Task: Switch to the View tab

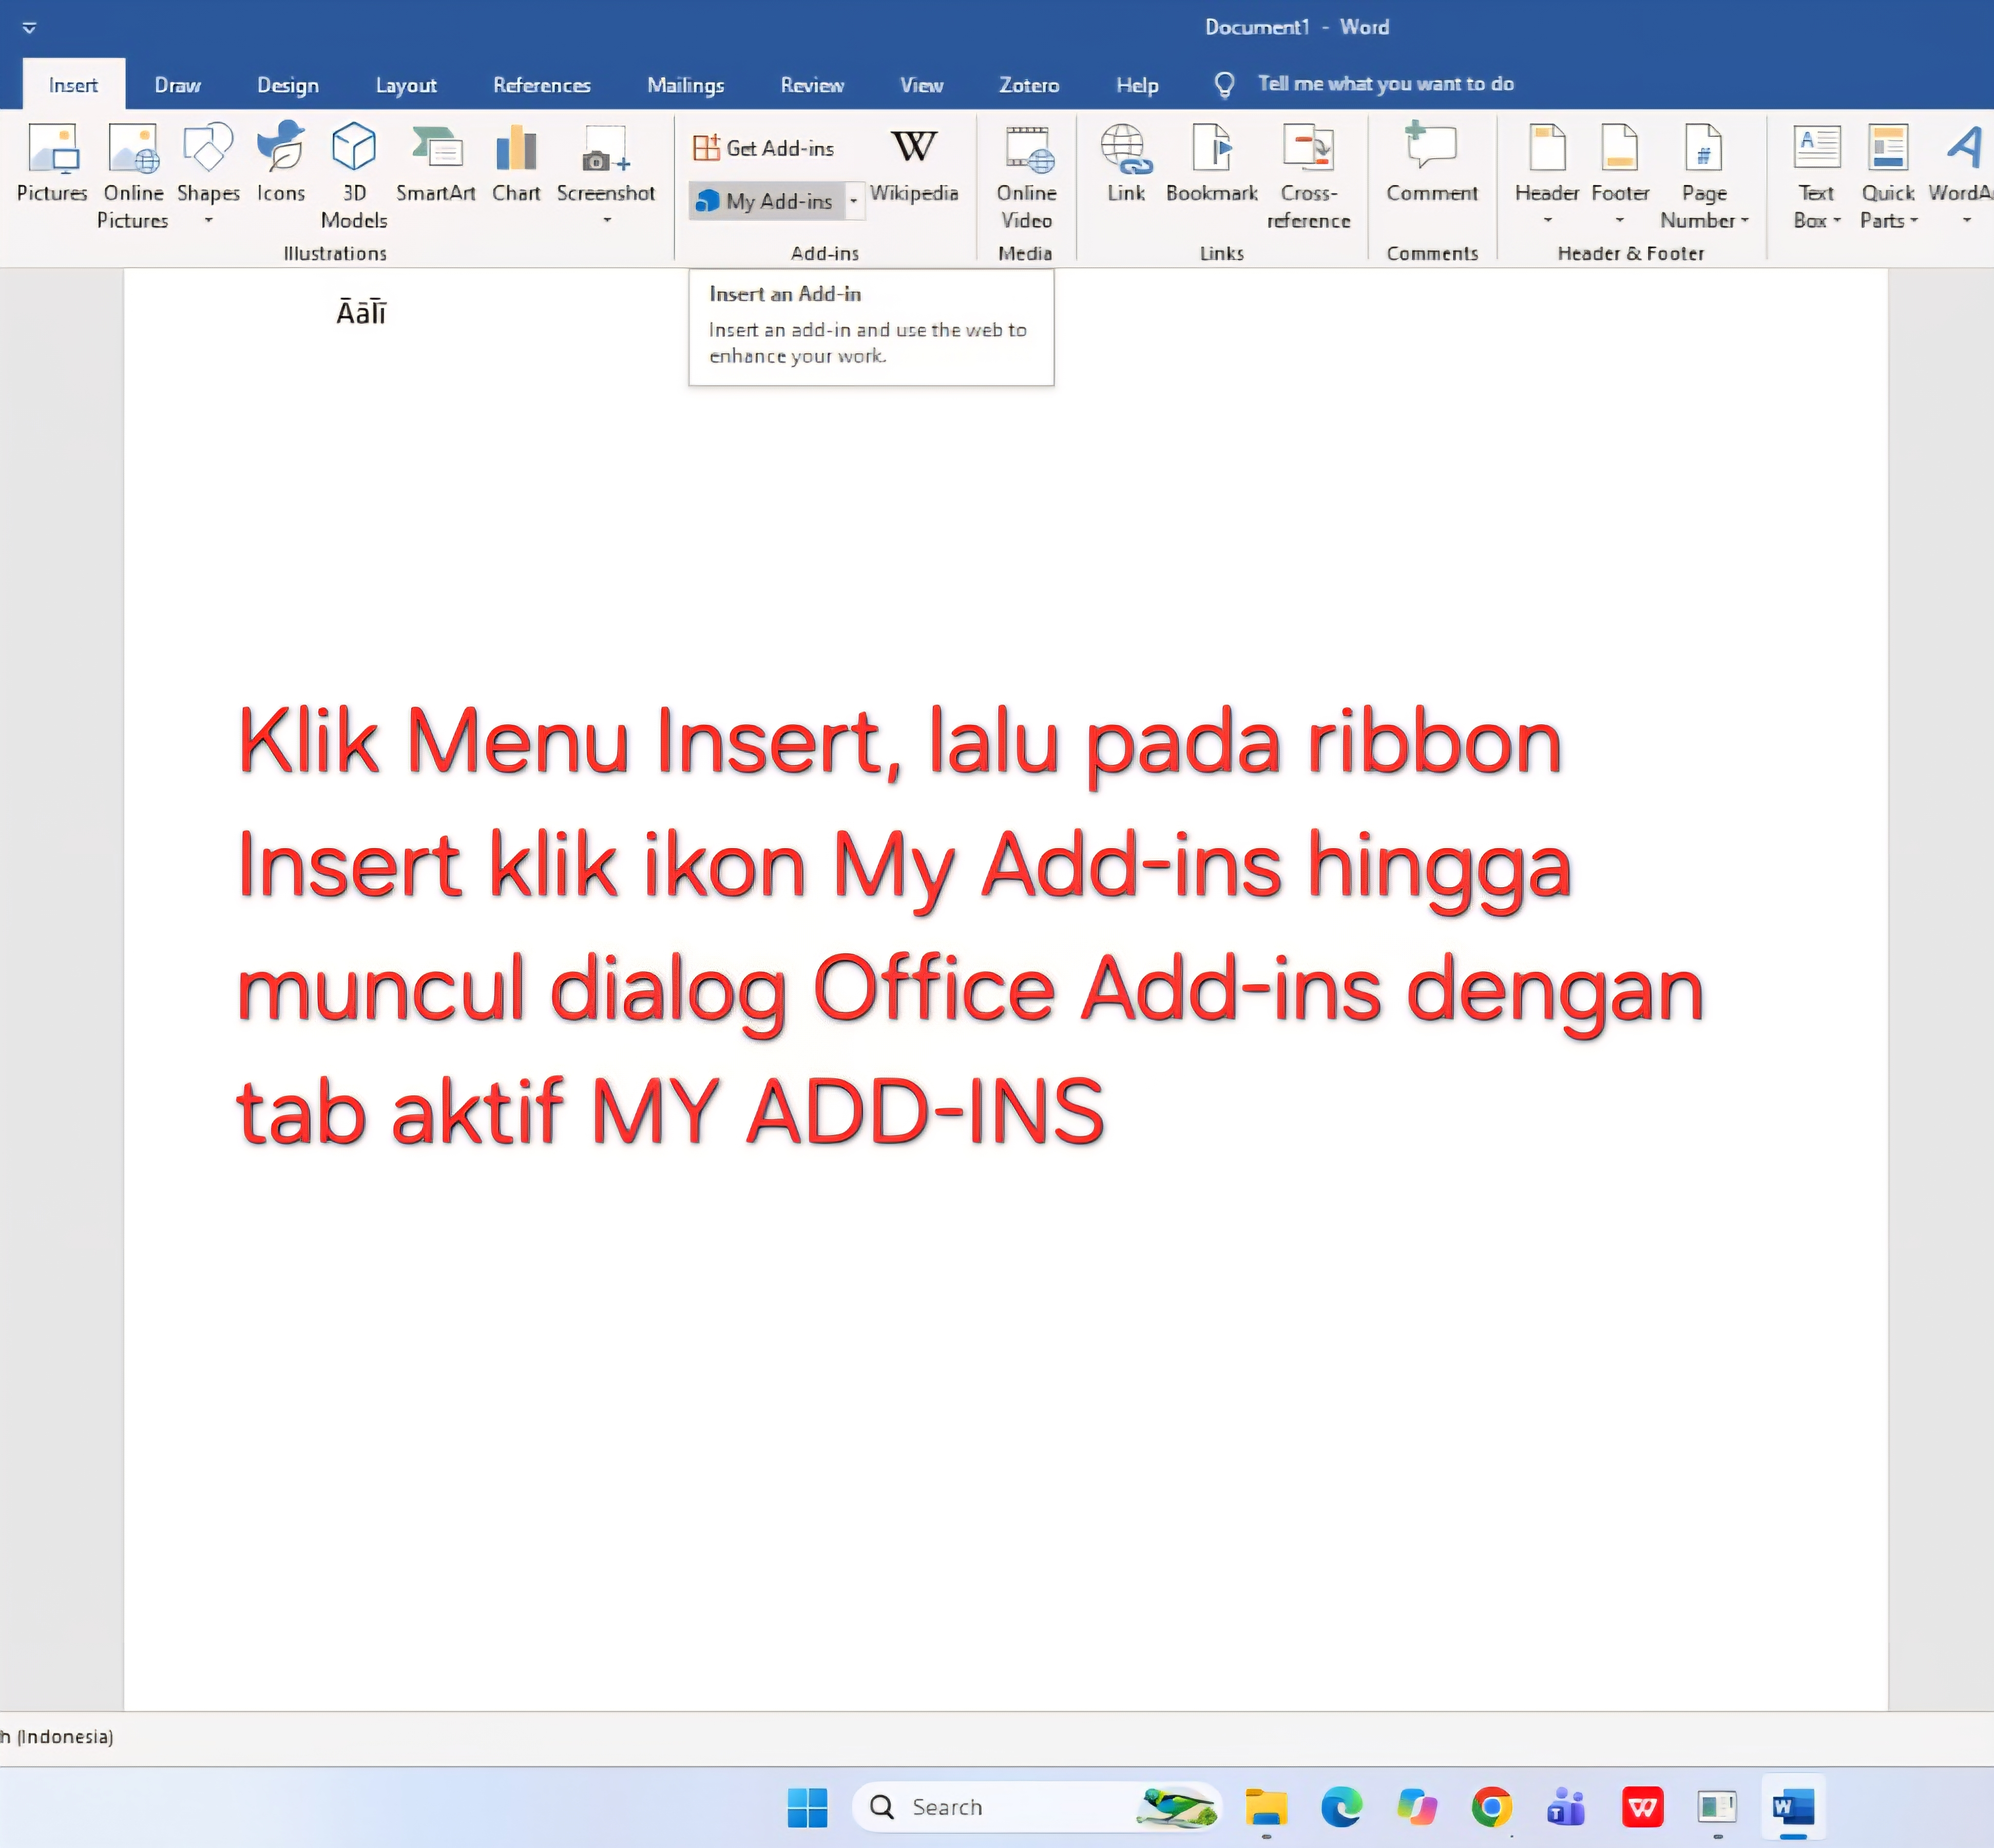Action: click(921, 85)
